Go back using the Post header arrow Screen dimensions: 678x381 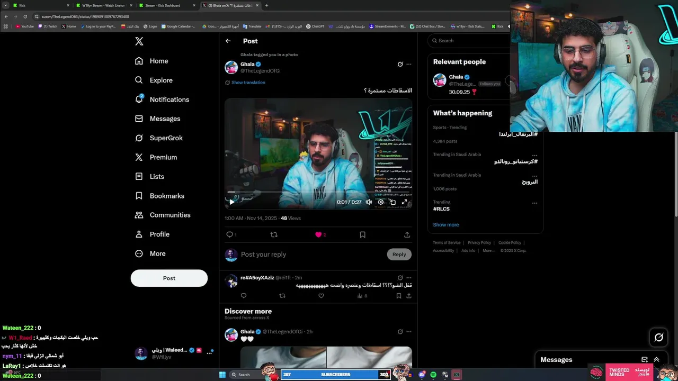point(228,41)
